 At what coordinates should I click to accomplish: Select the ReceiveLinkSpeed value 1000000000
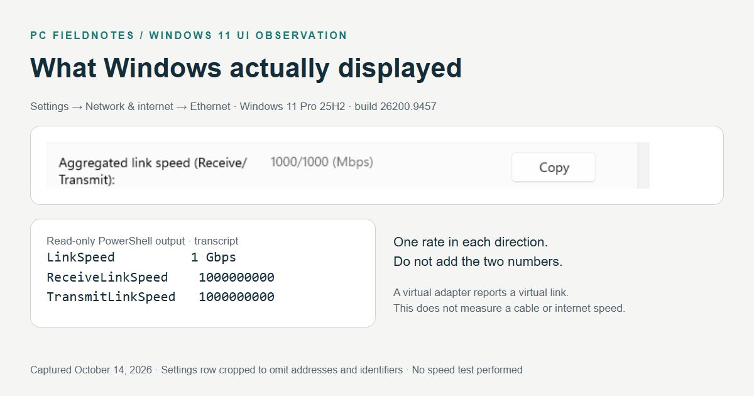coord(236,277)
